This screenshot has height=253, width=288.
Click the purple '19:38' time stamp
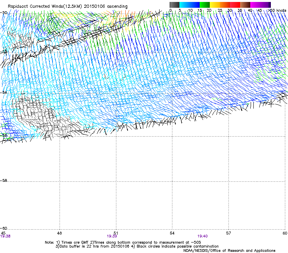(5, 236)
